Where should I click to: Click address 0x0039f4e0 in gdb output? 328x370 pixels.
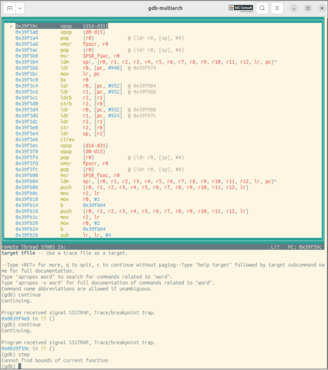[16, 318]
